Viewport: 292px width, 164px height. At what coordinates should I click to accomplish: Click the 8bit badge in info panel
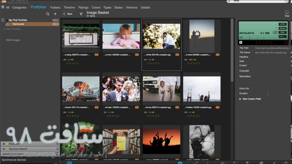[283, 32]
